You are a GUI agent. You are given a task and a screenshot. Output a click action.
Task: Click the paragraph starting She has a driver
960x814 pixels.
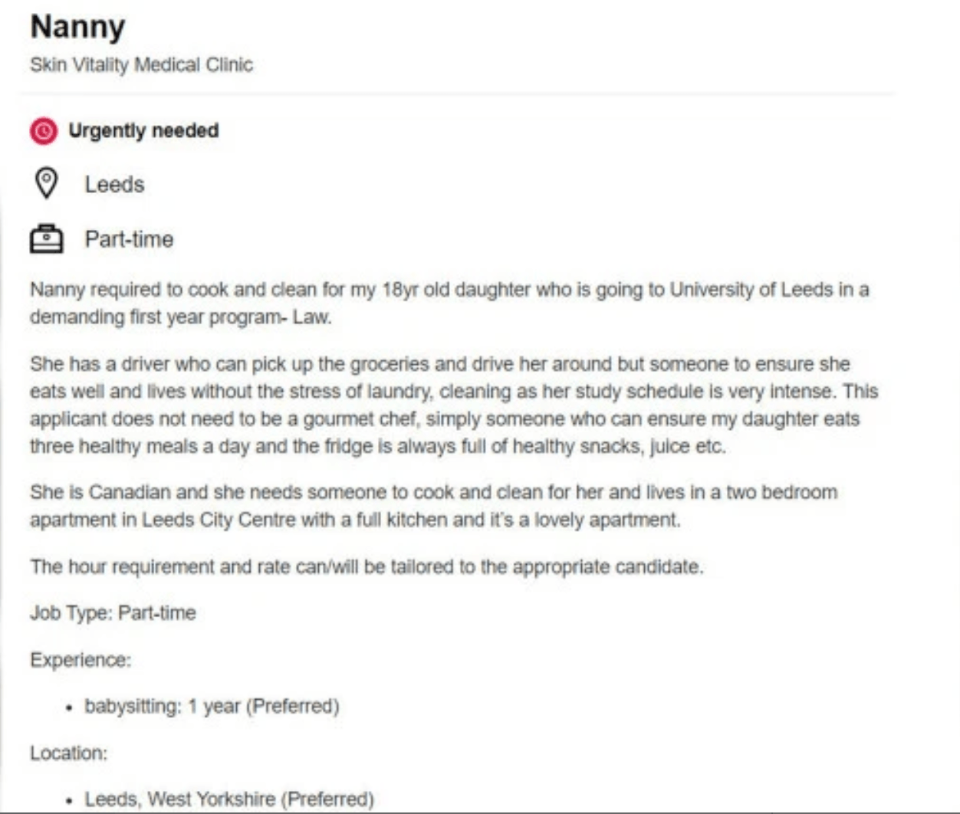tap(454, 405)
